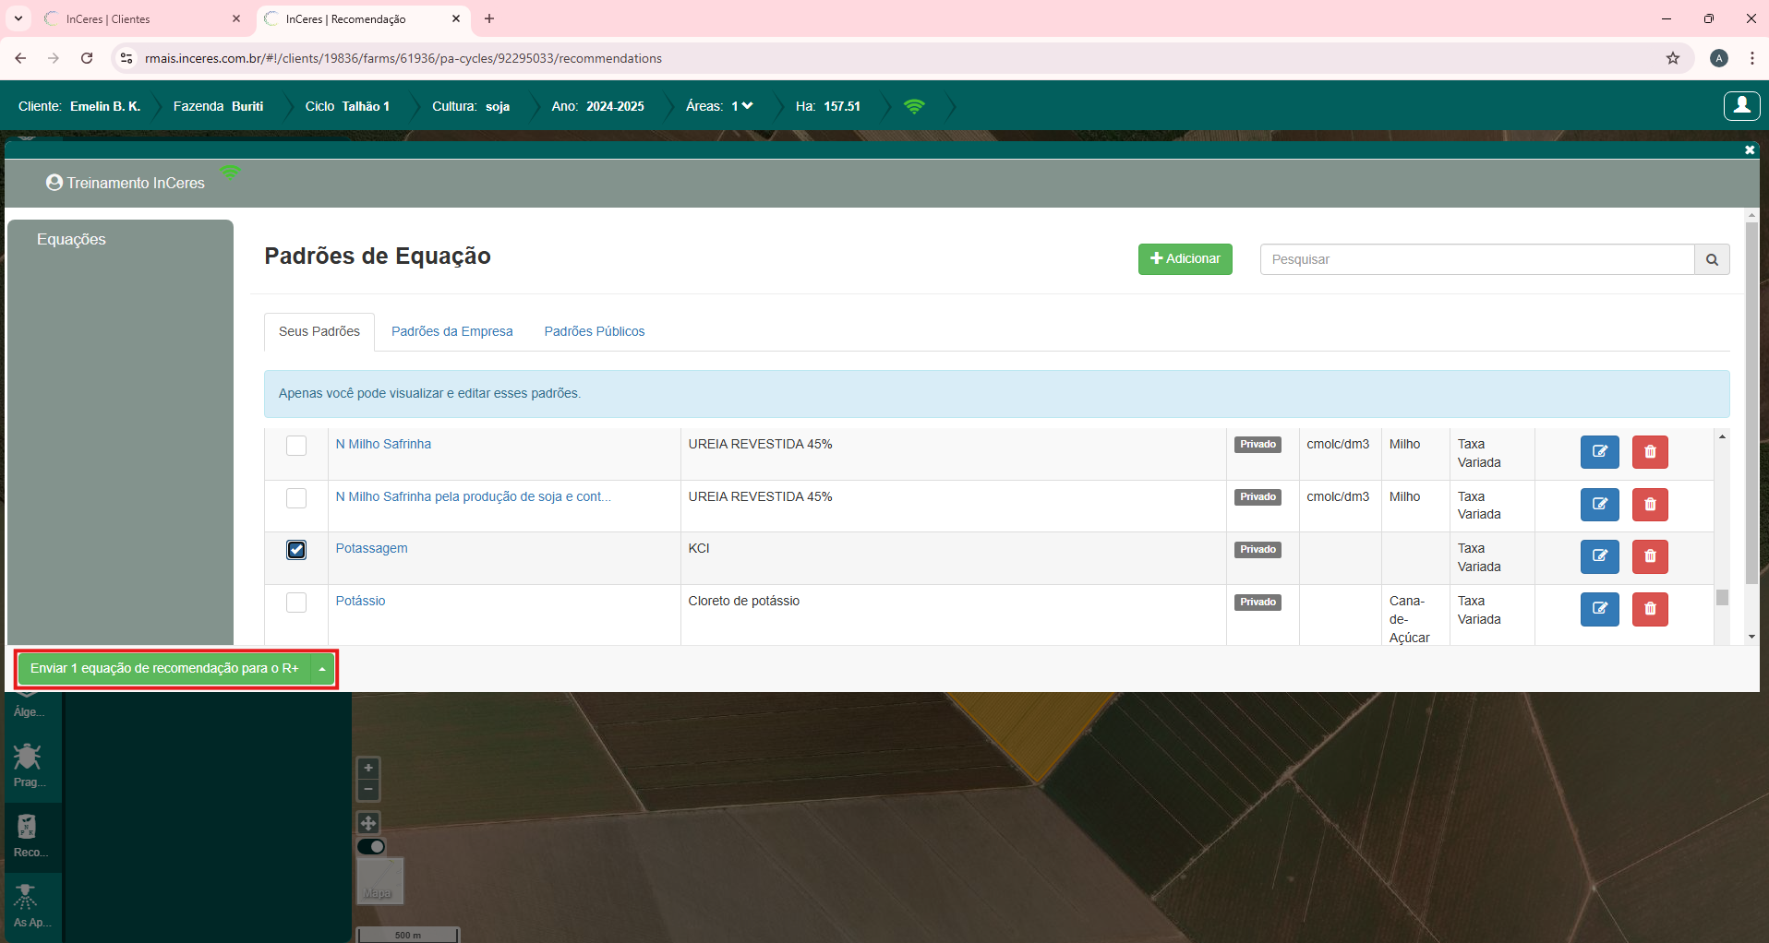Check the N Milho Safrinha checkbox
Image resolution: width=1769 pixels, height=943 pixels.
tap(296, 446)
